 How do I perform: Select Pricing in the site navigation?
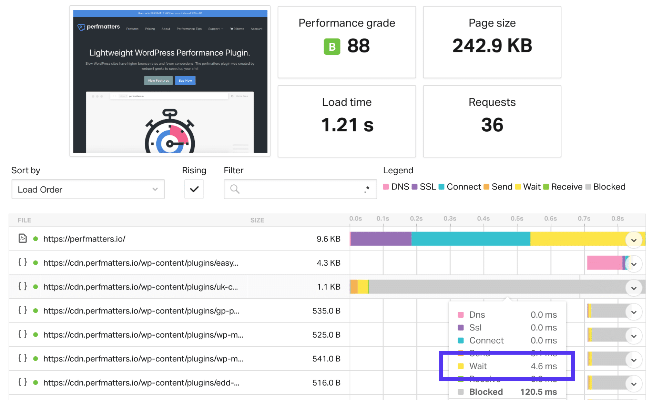(x=150, y=29)
